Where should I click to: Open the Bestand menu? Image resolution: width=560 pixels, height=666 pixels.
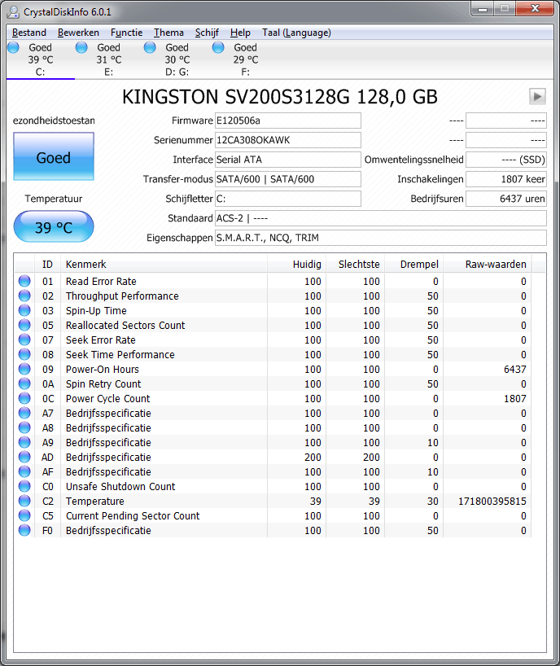(x=28, y=33)
